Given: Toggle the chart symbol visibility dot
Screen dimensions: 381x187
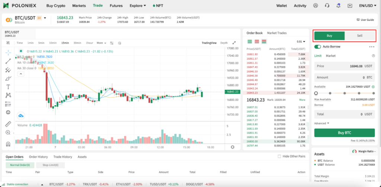Looking at the screenshot, I should click(x=21, y=51).
